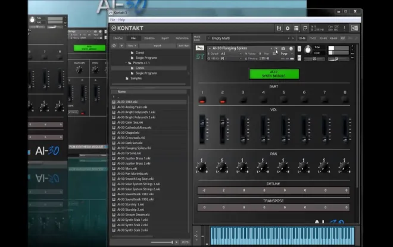Expand the Presets v1.1 folder
393x247 pixels.
pyautogui.click(x=127, y=62)
